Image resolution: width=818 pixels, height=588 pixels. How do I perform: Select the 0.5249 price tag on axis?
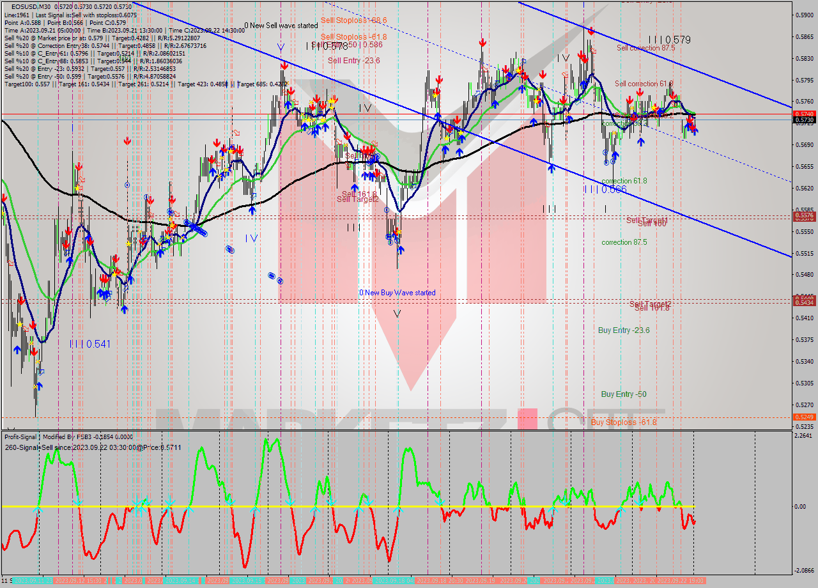(x=804, y=417)
